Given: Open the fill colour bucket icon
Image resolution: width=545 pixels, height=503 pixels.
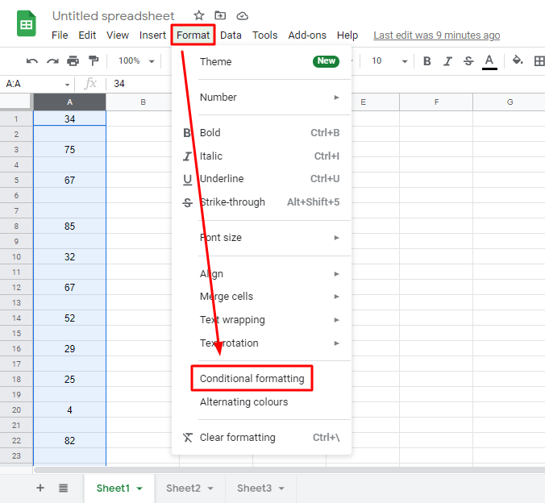Looking at the screenshot, I should pos(518,60).
